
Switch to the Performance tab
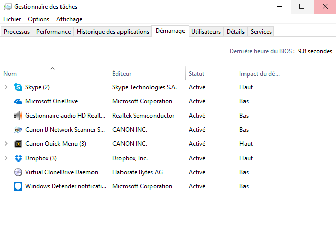coord(53,31)
